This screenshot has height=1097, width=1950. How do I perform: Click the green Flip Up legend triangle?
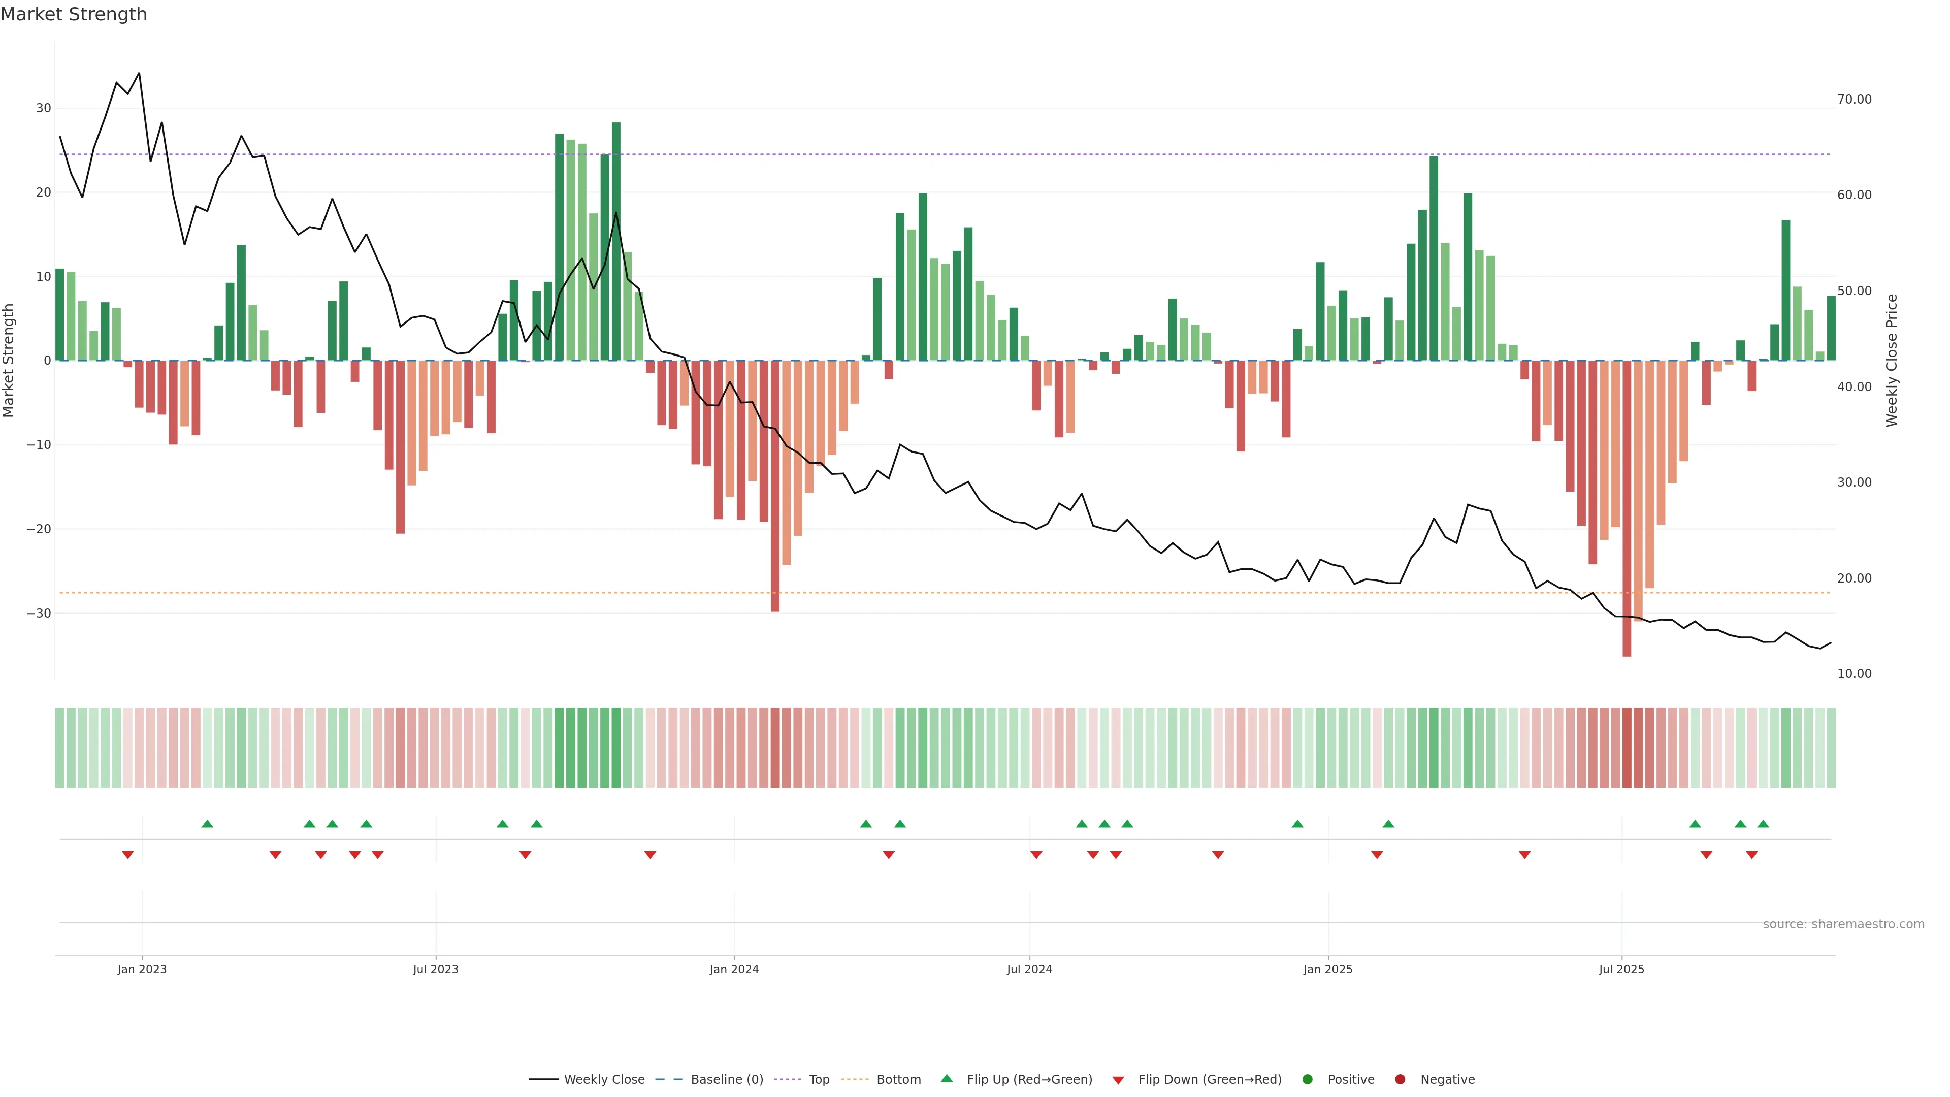coord(946,1079)
